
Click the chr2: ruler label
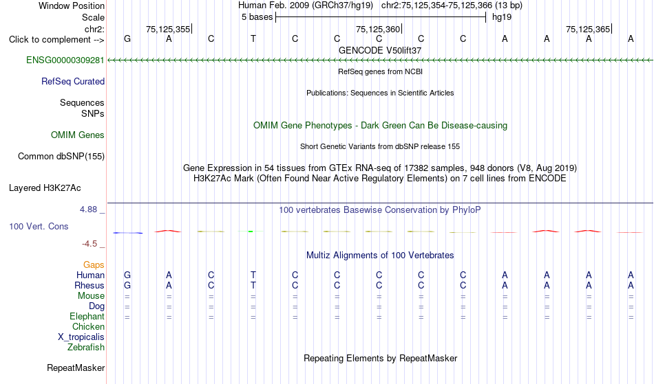[x=94, y=29]
